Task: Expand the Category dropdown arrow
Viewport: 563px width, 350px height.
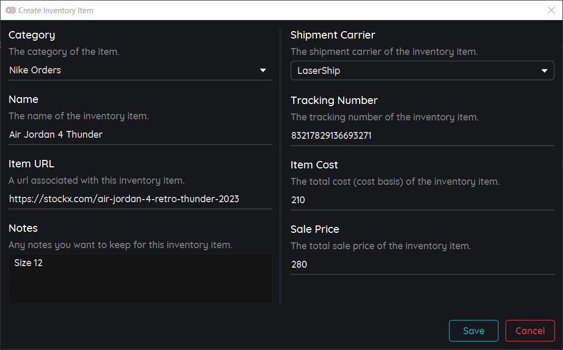Action: (263, 70)
